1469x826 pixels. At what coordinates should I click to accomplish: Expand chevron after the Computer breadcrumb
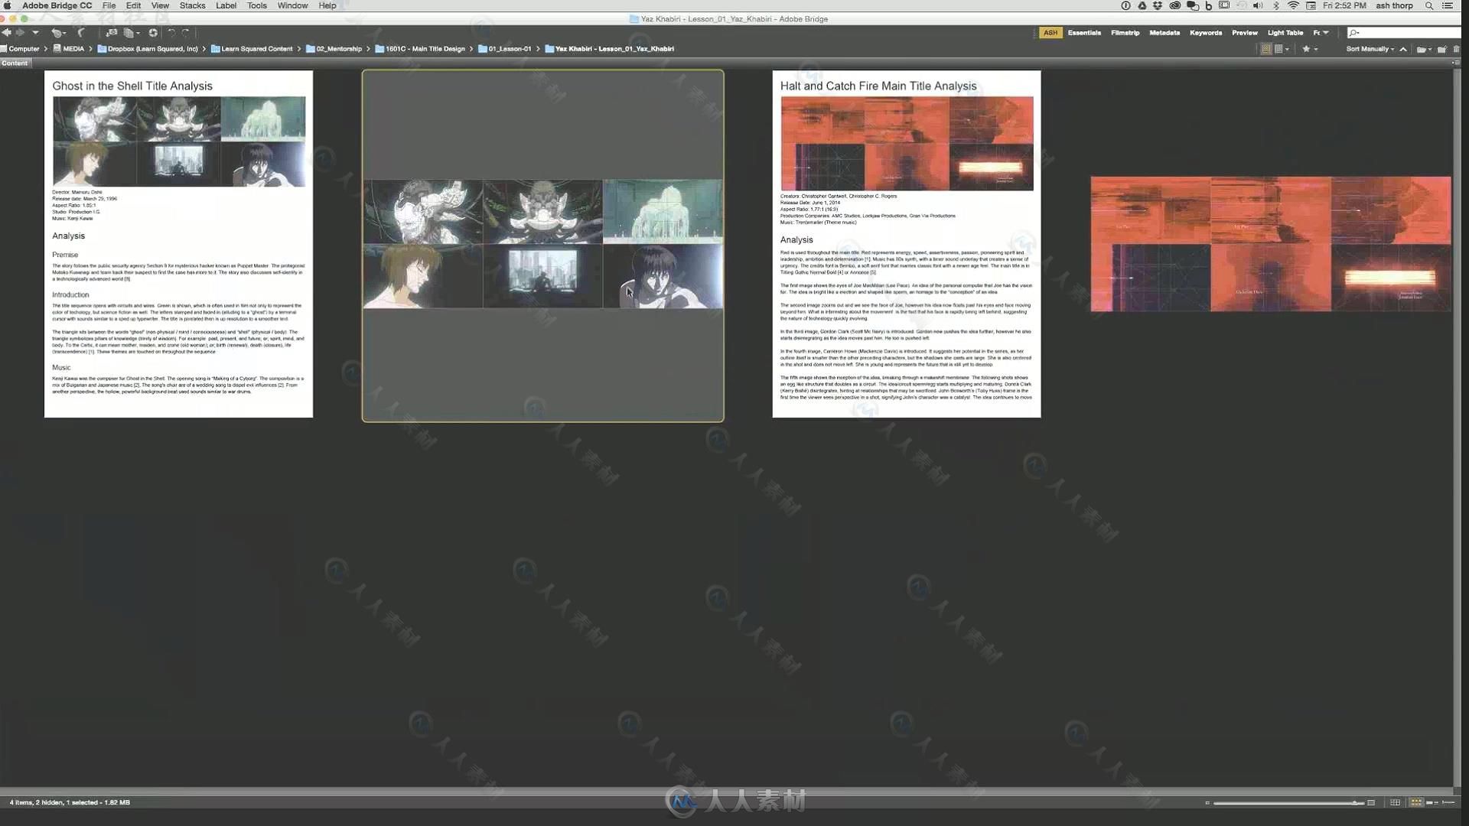click(46, 49)
